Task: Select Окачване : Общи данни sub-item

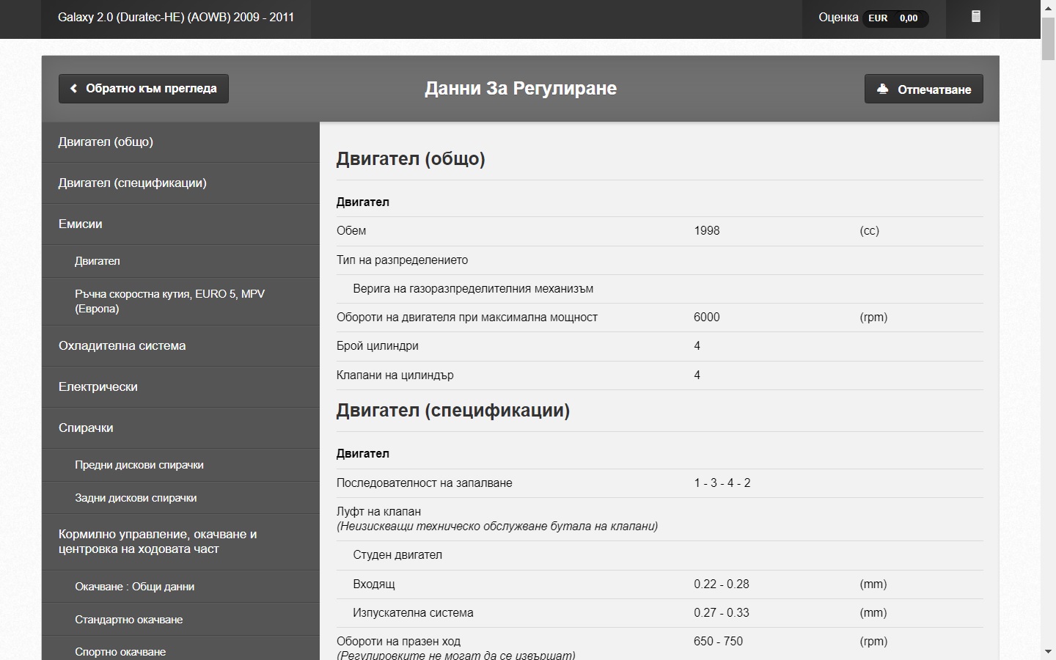Action: [135, 587]
